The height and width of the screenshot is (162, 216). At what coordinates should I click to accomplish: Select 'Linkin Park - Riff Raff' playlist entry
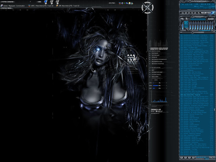tap(196, 84)
